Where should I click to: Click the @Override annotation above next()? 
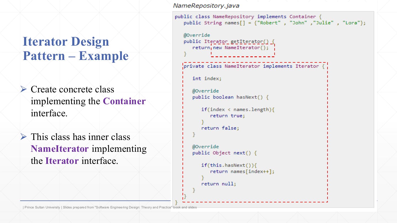point(206,147)
